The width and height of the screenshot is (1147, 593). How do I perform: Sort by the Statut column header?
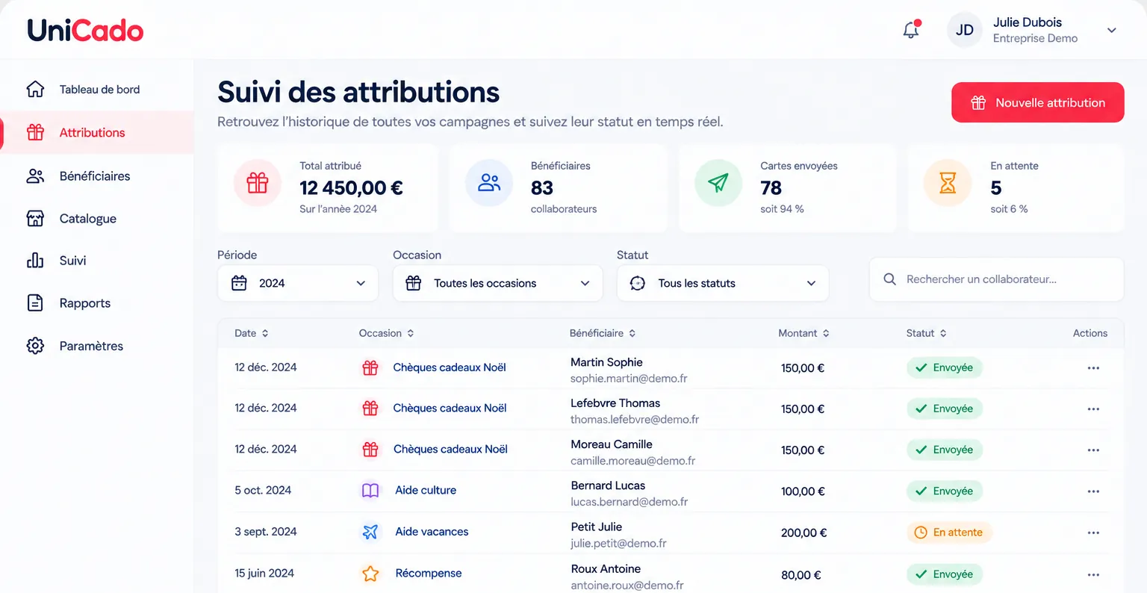pyautogui.click(x=927, y=333)
